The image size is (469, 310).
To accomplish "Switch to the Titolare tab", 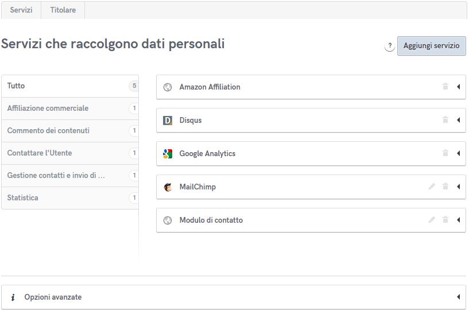I will tap(63, 10).
